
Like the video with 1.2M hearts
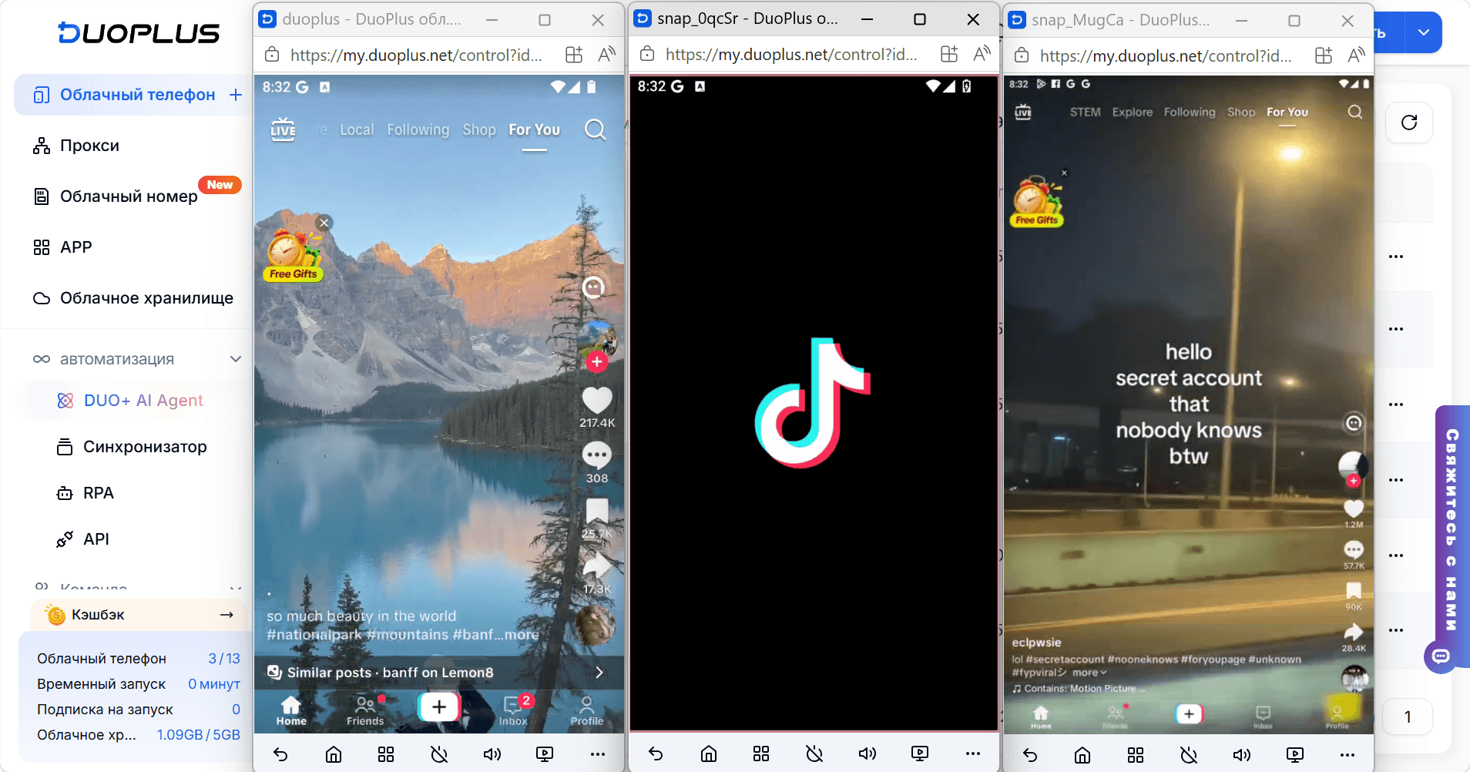click(x=1354, y=509)
